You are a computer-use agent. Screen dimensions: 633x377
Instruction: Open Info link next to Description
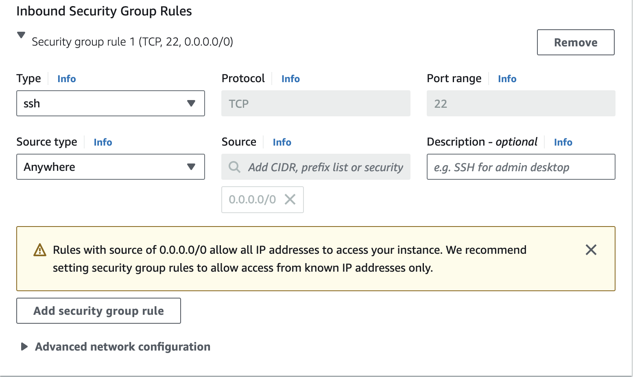563,142
